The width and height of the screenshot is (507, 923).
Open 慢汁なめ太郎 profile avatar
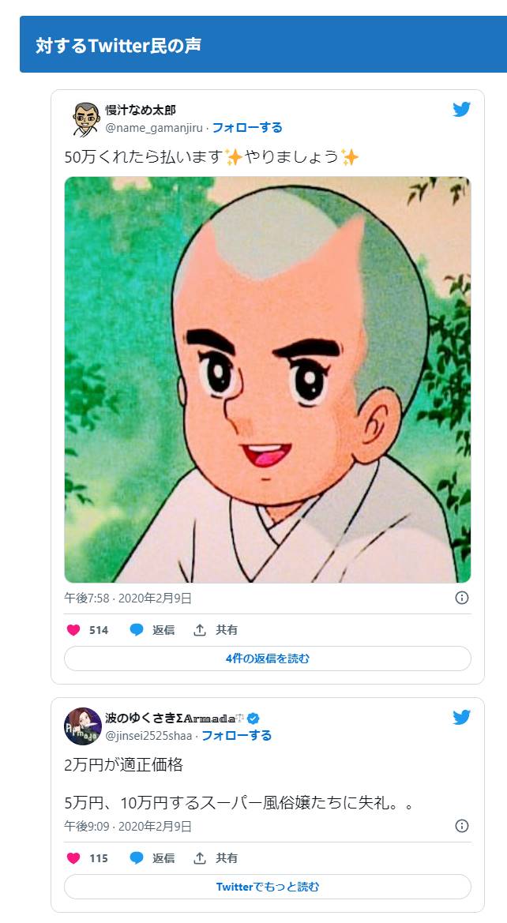pos(87,118)
